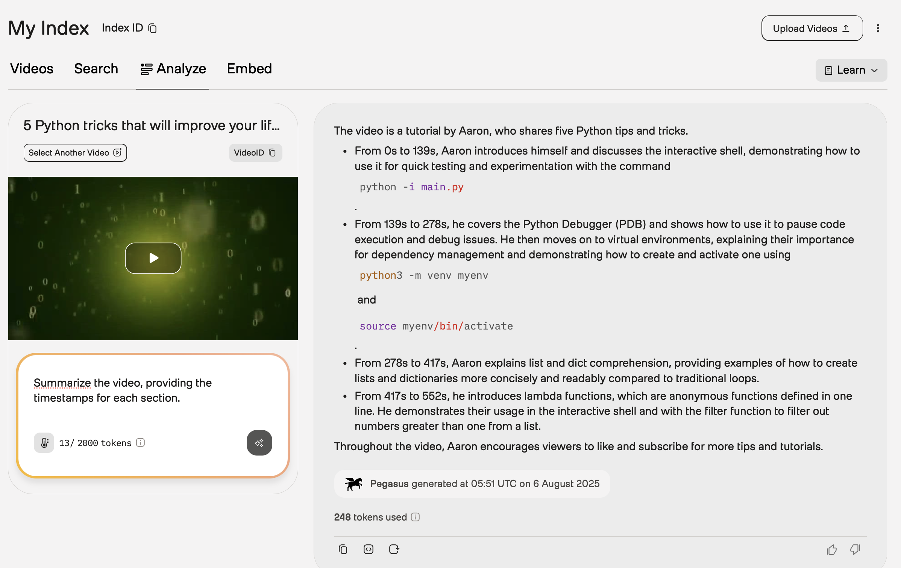Expand the Learn dropdown
901x568 pixels.
pos(851,70)
